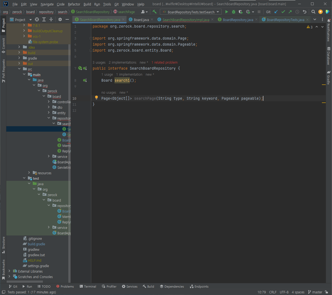
Task: Expand all items in Project panel
Action: (44, 19)
